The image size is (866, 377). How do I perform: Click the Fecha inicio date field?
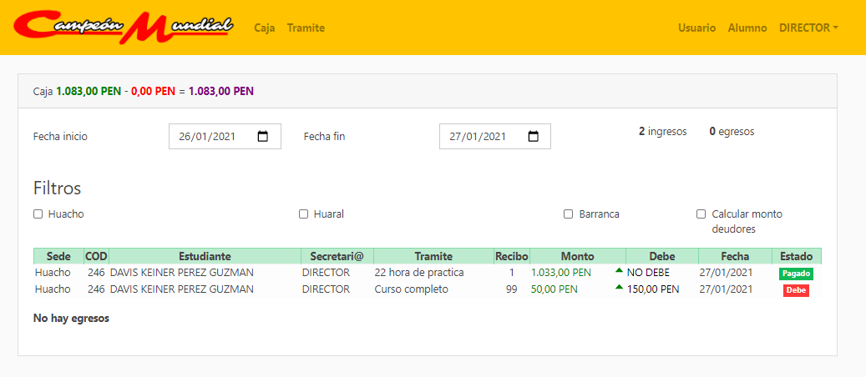pos(213,137)
